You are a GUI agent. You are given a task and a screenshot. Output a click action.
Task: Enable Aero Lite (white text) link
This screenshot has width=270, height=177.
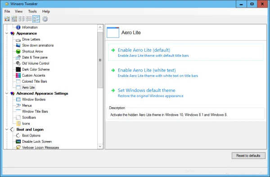coord(147,70)
